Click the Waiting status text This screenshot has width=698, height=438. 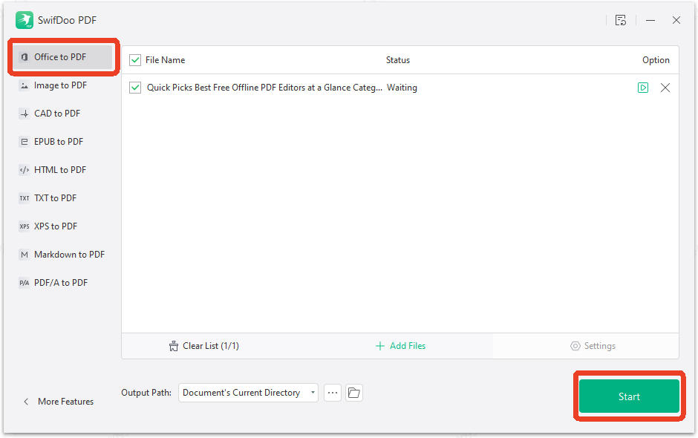(402, 88)
